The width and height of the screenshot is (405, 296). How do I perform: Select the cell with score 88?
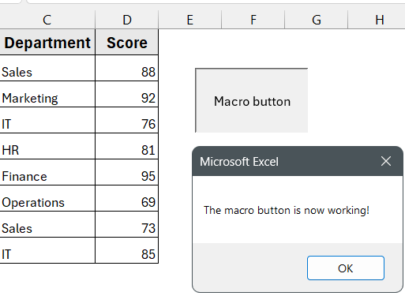[x=127, y=68]
